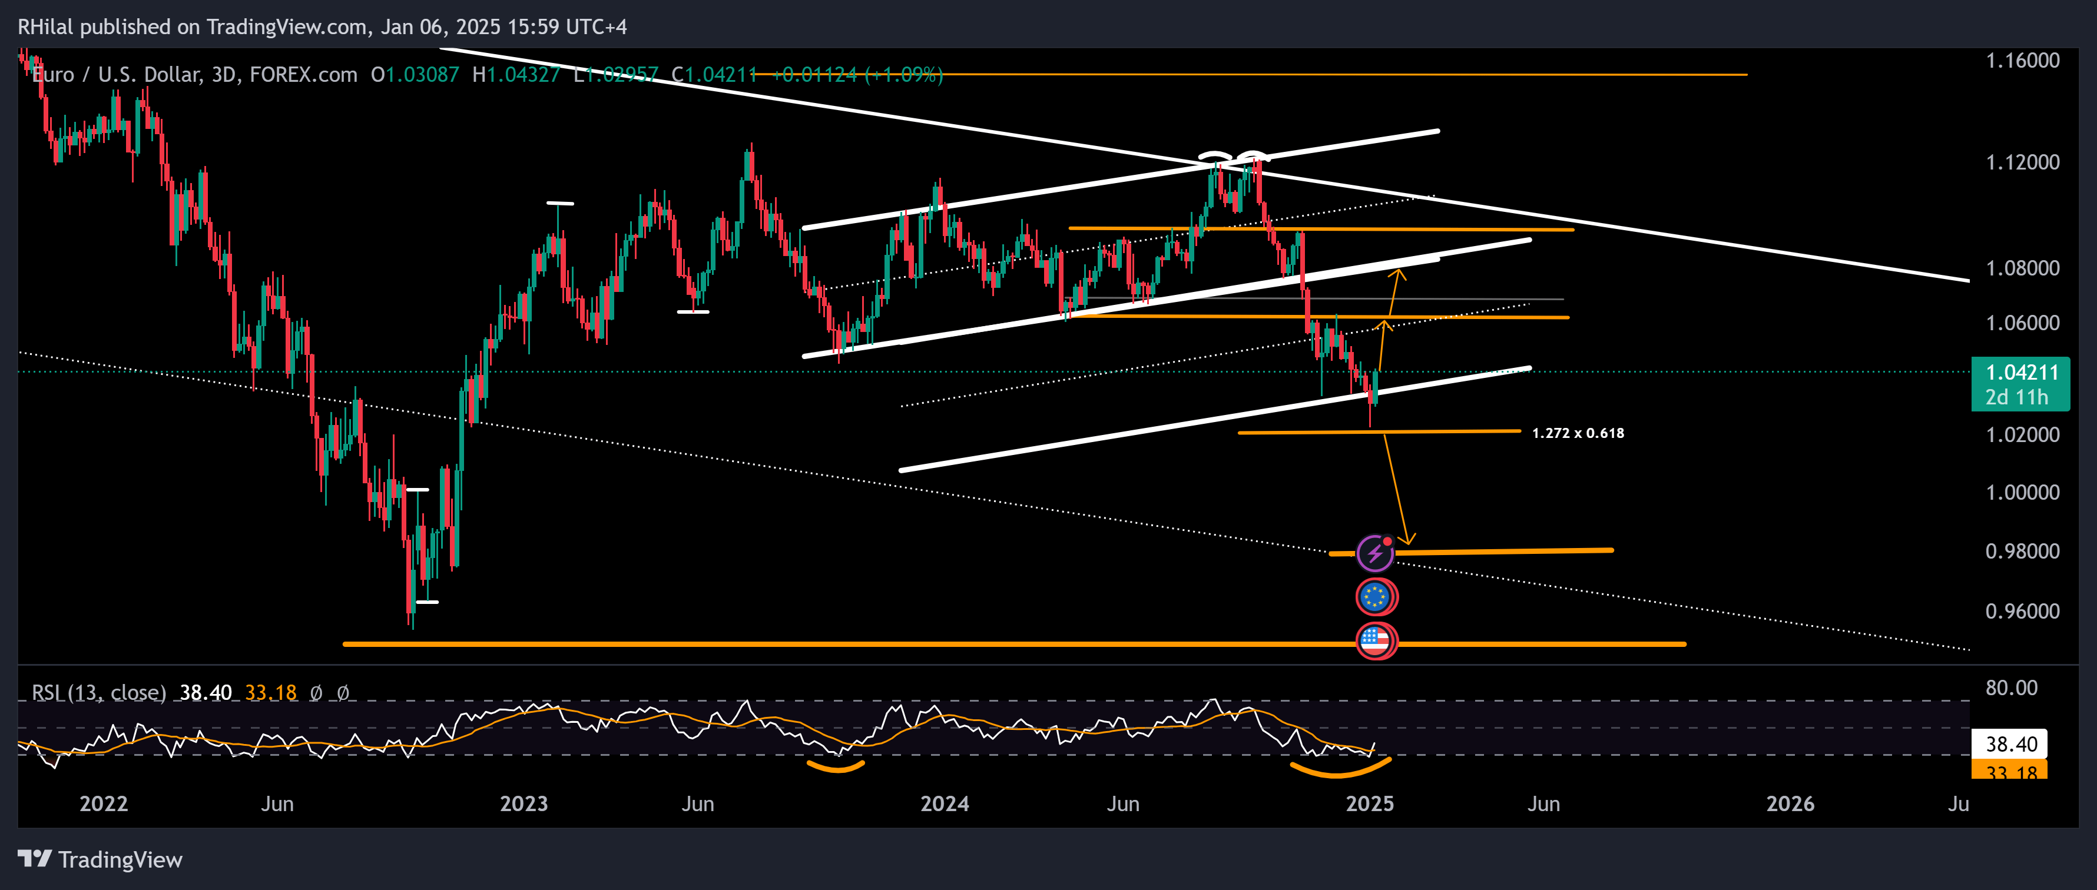2097x890 pixels.
Task: Click the RSI axis label 38.40 box
Action: click(2009, 743)
